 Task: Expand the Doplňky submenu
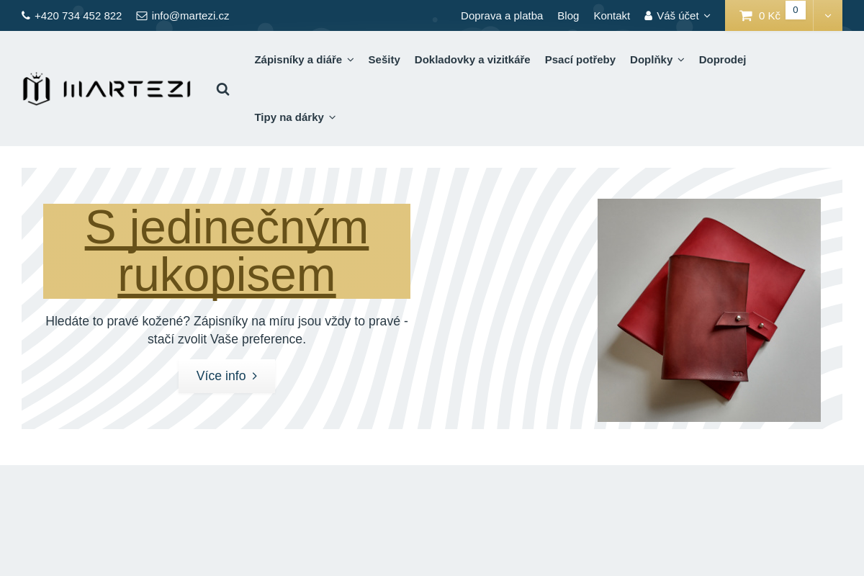point(657,60)
